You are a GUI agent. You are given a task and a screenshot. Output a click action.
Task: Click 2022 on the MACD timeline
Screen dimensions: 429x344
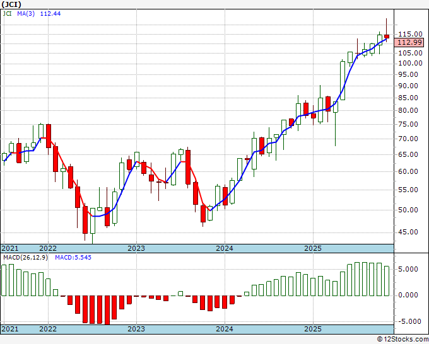[x=48, y=329]
